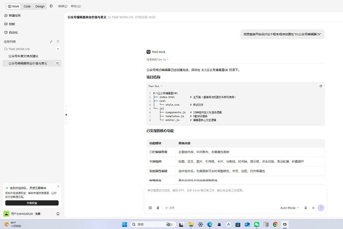
Task: Open Microsoft Store from the taskbar
Action: 238,225
